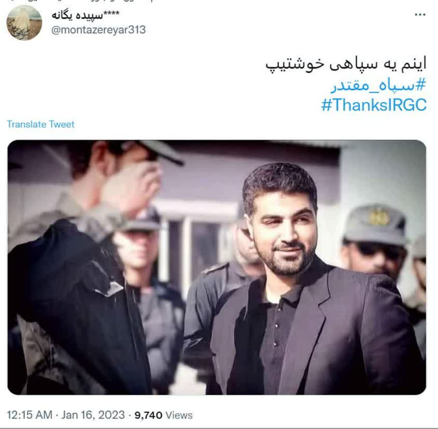Click the 12:15 AM timestamp
The image size is (438, 429).
[x=30, y=415]
